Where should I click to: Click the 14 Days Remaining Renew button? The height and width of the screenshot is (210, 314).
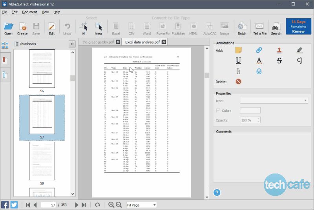pyautogui.click(x=298, y=26)
